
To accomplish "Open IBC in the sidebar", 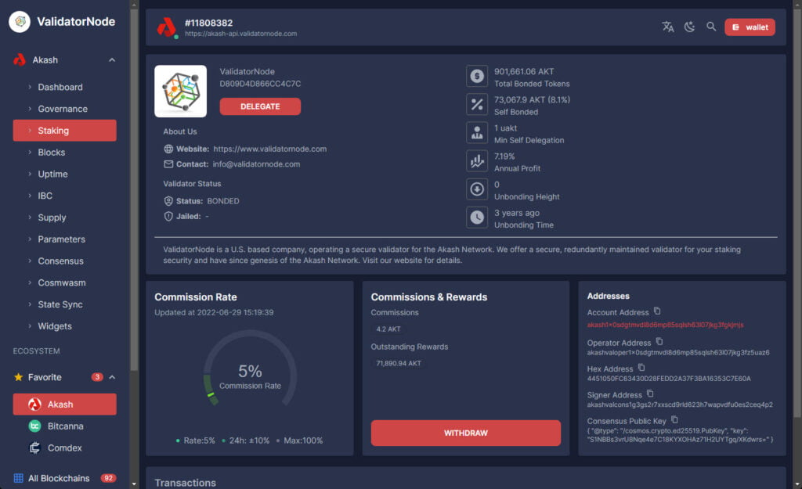I will click(x=64, y=196).
